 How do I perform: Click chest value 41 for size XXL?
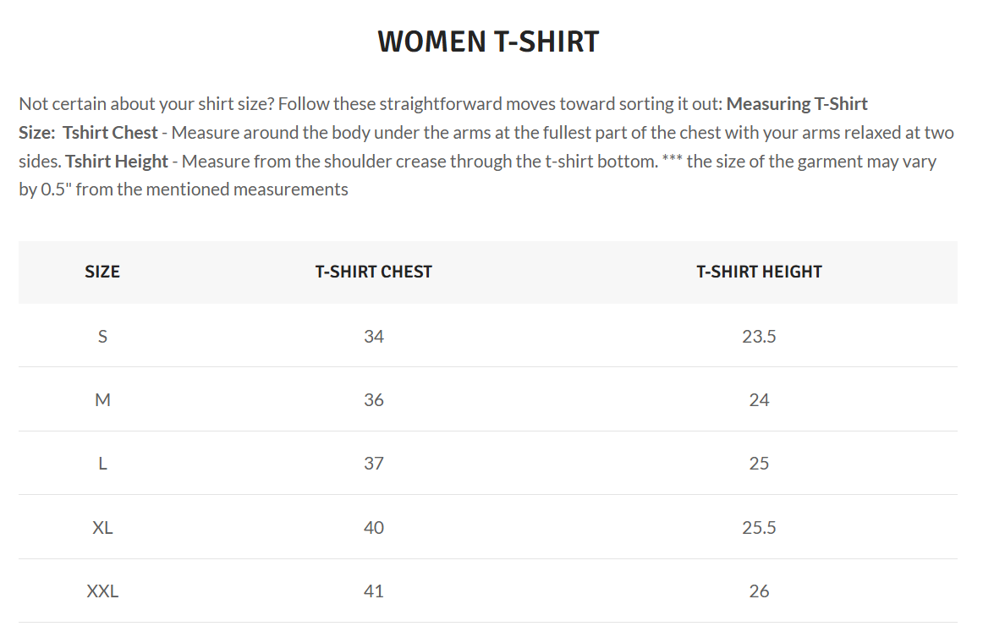tap(374, 591)
